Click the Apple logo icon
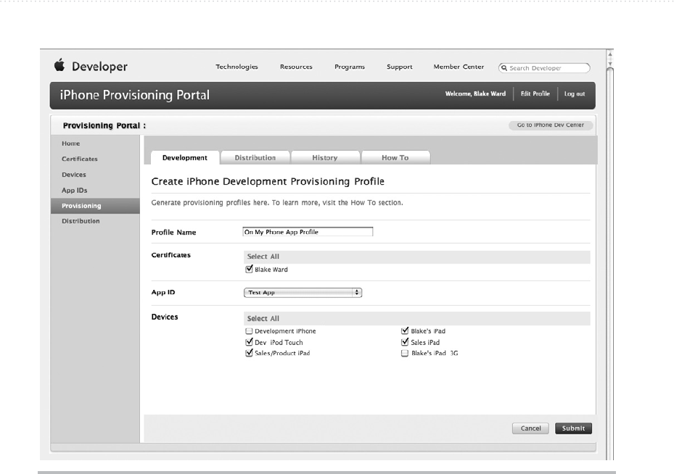 [x=59, y=65]
